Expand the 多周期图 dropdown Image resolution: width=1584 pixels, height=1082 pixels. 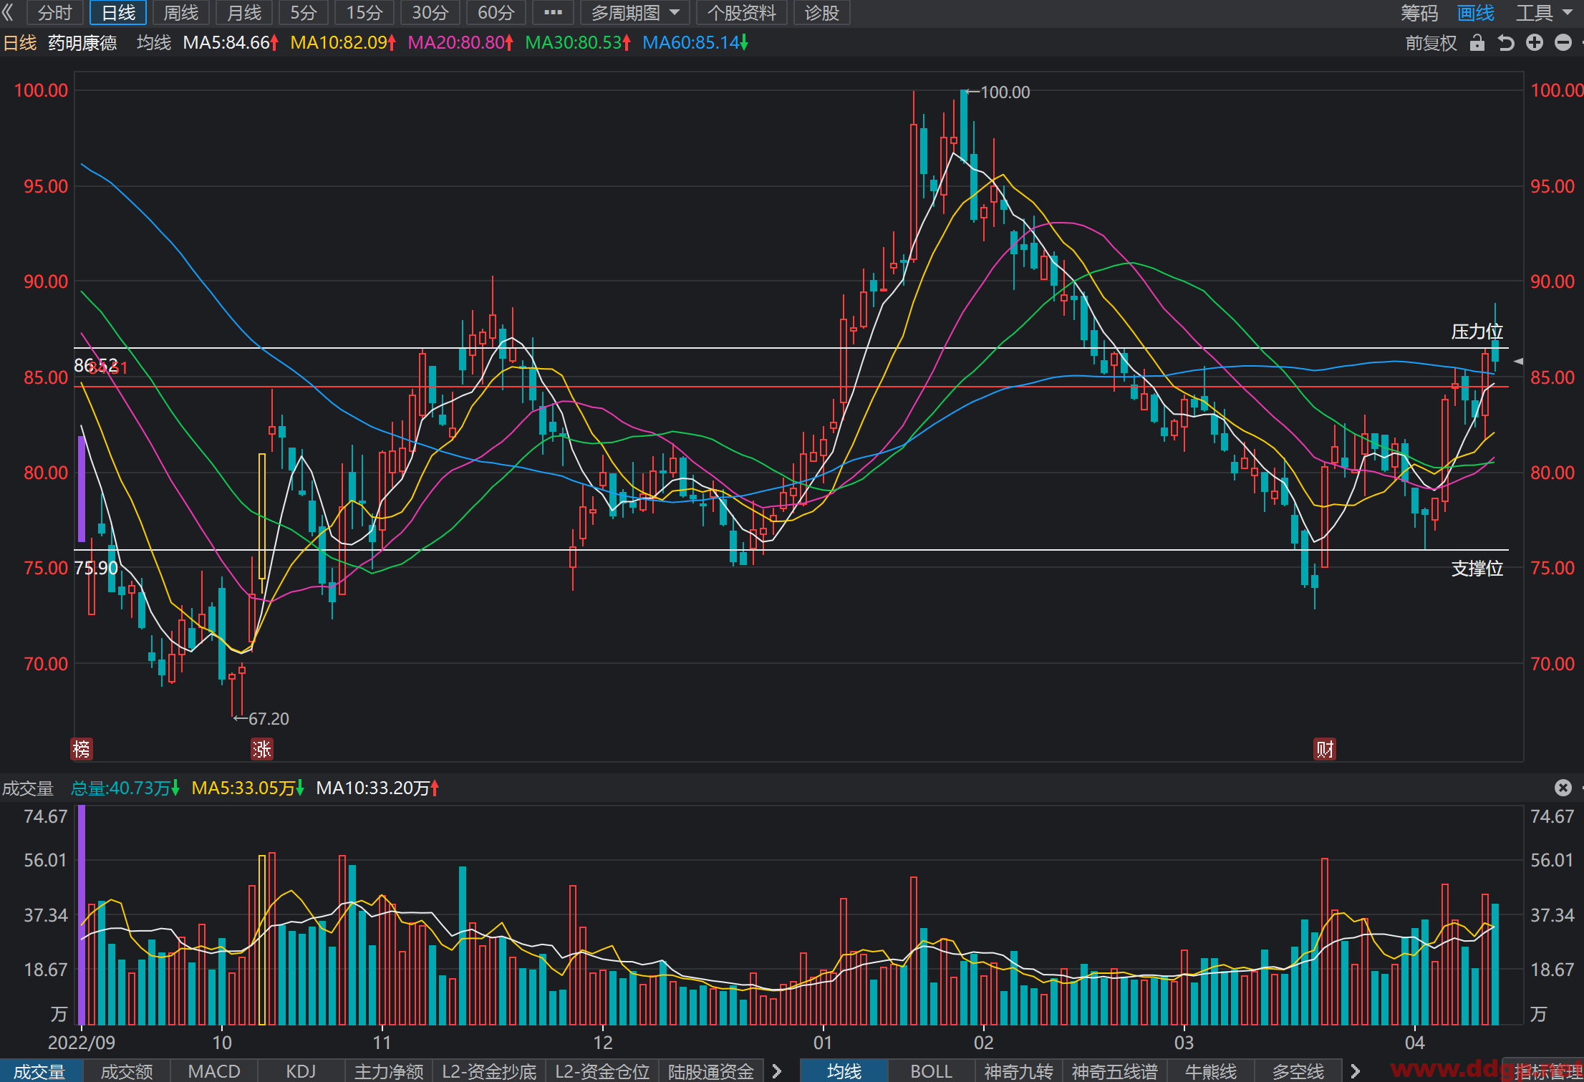point(635,12)
